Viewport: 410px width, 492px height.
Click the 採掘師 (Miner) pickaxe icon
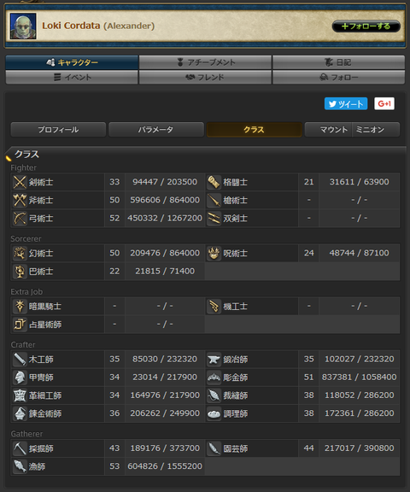click(x=20, y=448)
